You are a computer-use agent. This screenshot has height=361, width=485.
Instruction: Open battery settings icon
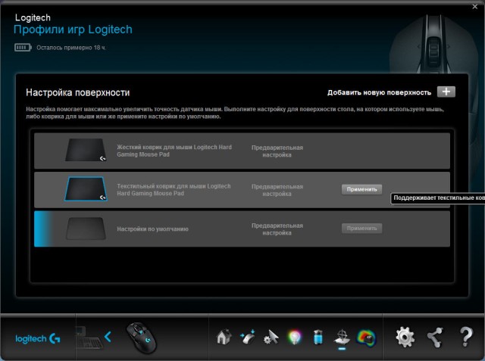[318, 338]
